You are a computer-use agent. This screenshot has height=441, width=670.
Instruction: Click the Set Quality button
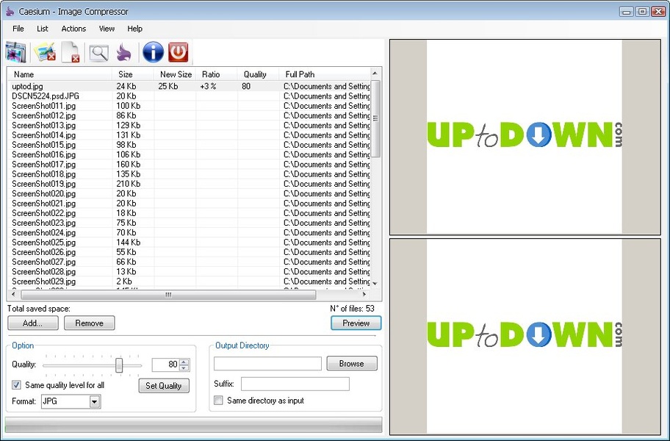click(x=164, y=385)
